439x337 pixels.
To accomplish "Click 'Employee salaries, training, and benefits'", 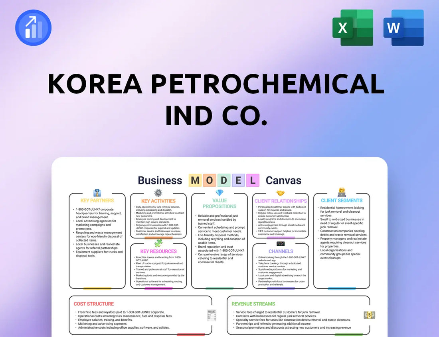I will click(105, 320).
